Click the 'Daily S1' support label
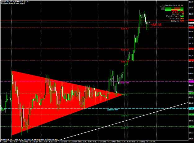The width and height of the screenshot is (194, 143). coord(124,95)
